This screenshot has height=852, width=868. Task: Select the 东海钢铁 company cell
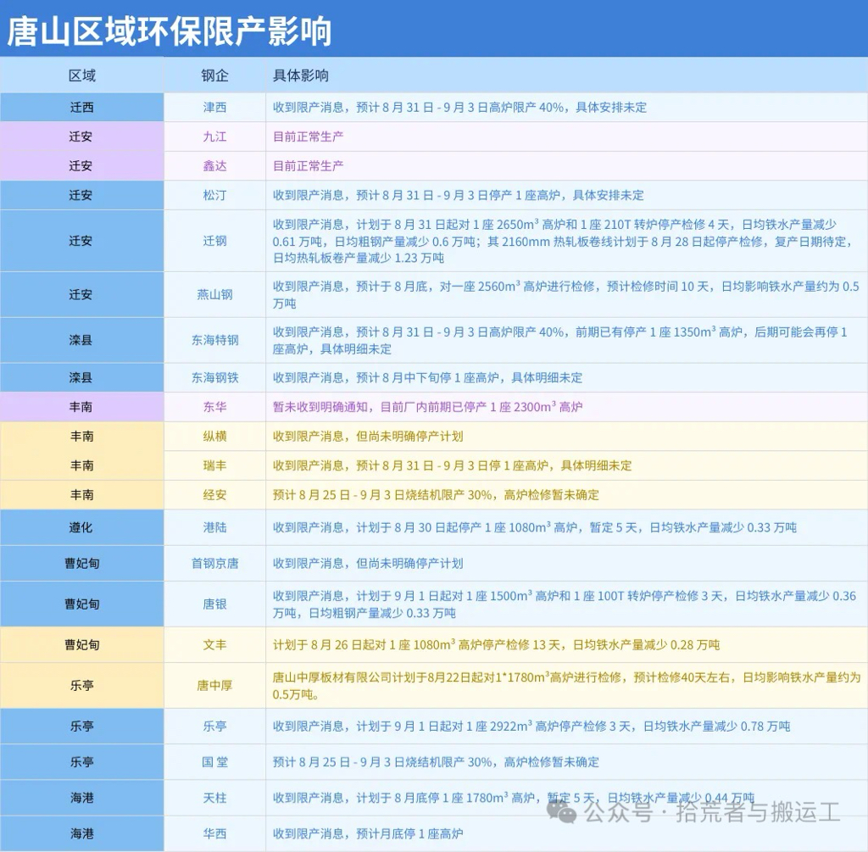(x=214, y=377)
